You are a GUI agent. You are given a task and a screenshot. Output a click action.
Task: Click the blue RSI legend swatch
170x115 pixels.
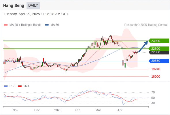click(x=6, y=86)
